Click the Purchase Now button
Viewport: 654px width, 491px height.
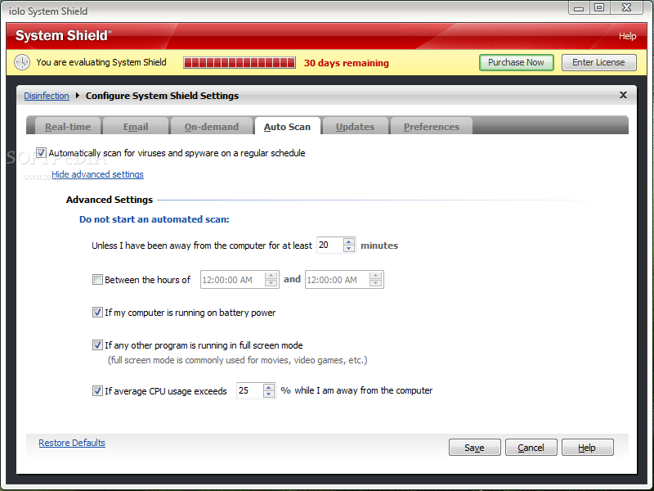click(517, 63)
